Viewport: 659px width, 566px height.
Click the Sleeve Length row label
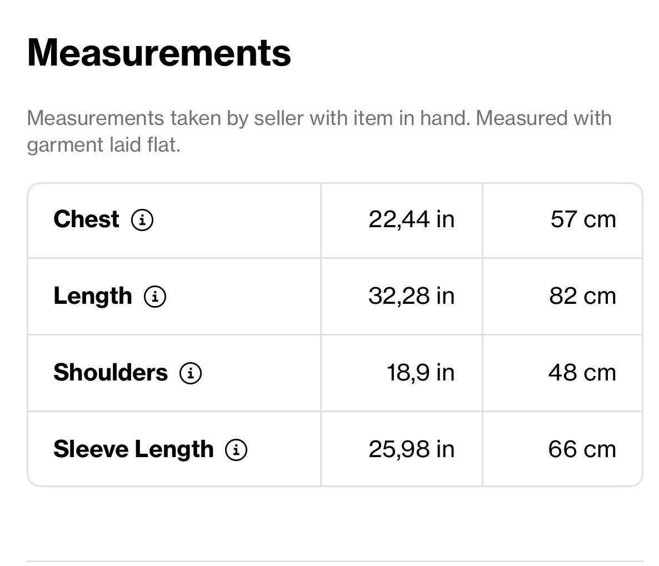click(x=134, y=449)
